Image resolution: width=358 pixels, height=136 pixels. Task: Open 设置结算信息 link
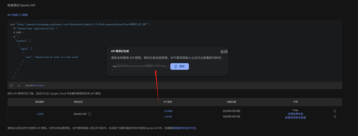(295, 114)
